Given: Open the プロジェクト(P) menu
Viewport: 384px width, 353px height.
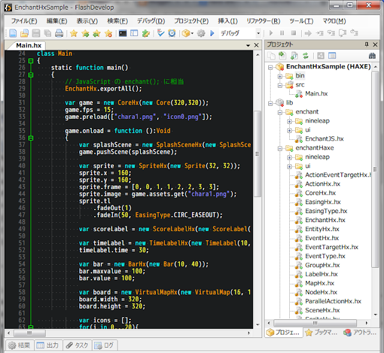Looking at the screenshot, I should point(191,21).
